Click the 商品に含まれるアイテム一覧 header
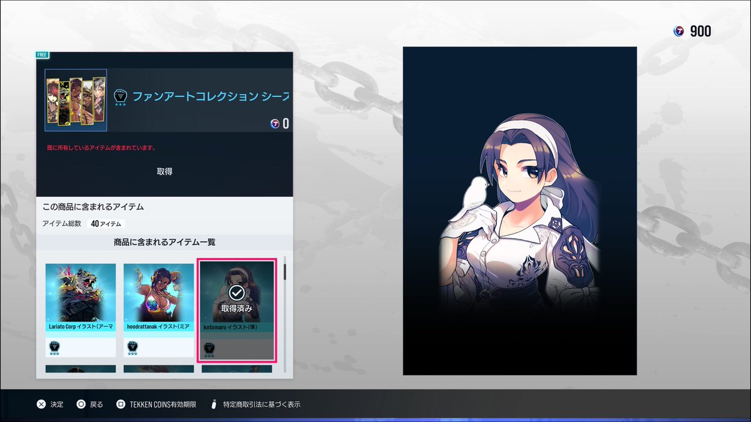Viewport: 751px width, 422px height. (165, 242)
